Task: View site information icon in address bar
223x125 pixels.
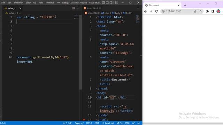Action: point(163,11)
